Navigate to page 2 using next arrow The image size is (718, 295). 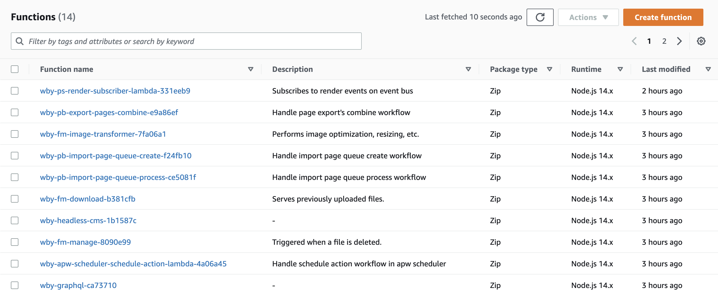pos(680,41)
